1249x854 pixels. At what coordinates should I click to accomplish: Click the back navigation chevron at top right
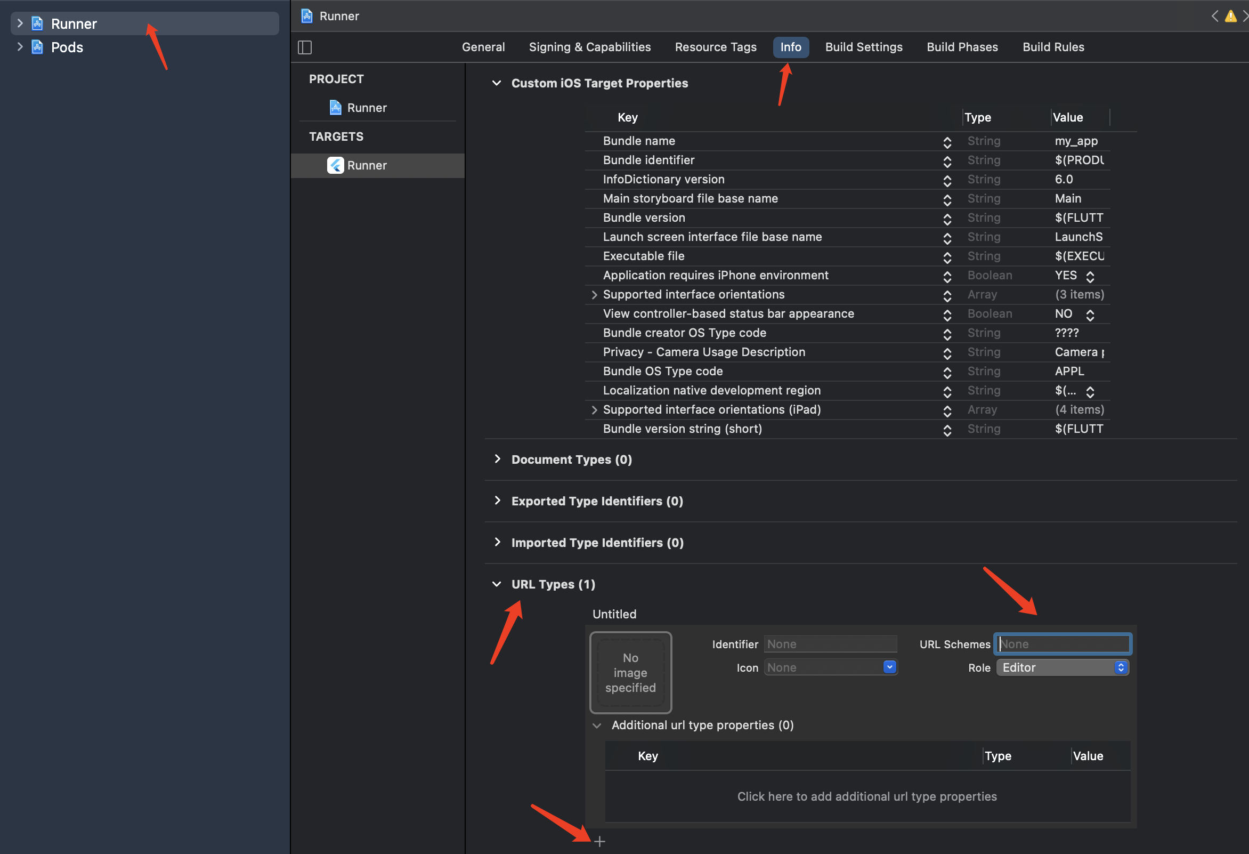[1215, 16]
